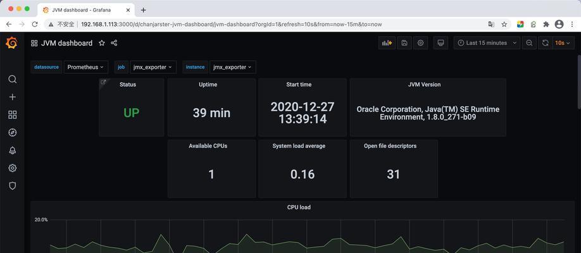Screen dimensions: 581x253
Task: Click the Status panel title
Action: click(128, 85)
